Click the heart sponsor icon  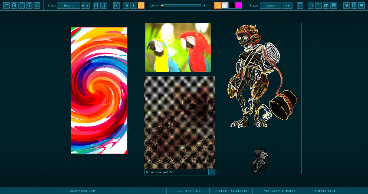362,5
